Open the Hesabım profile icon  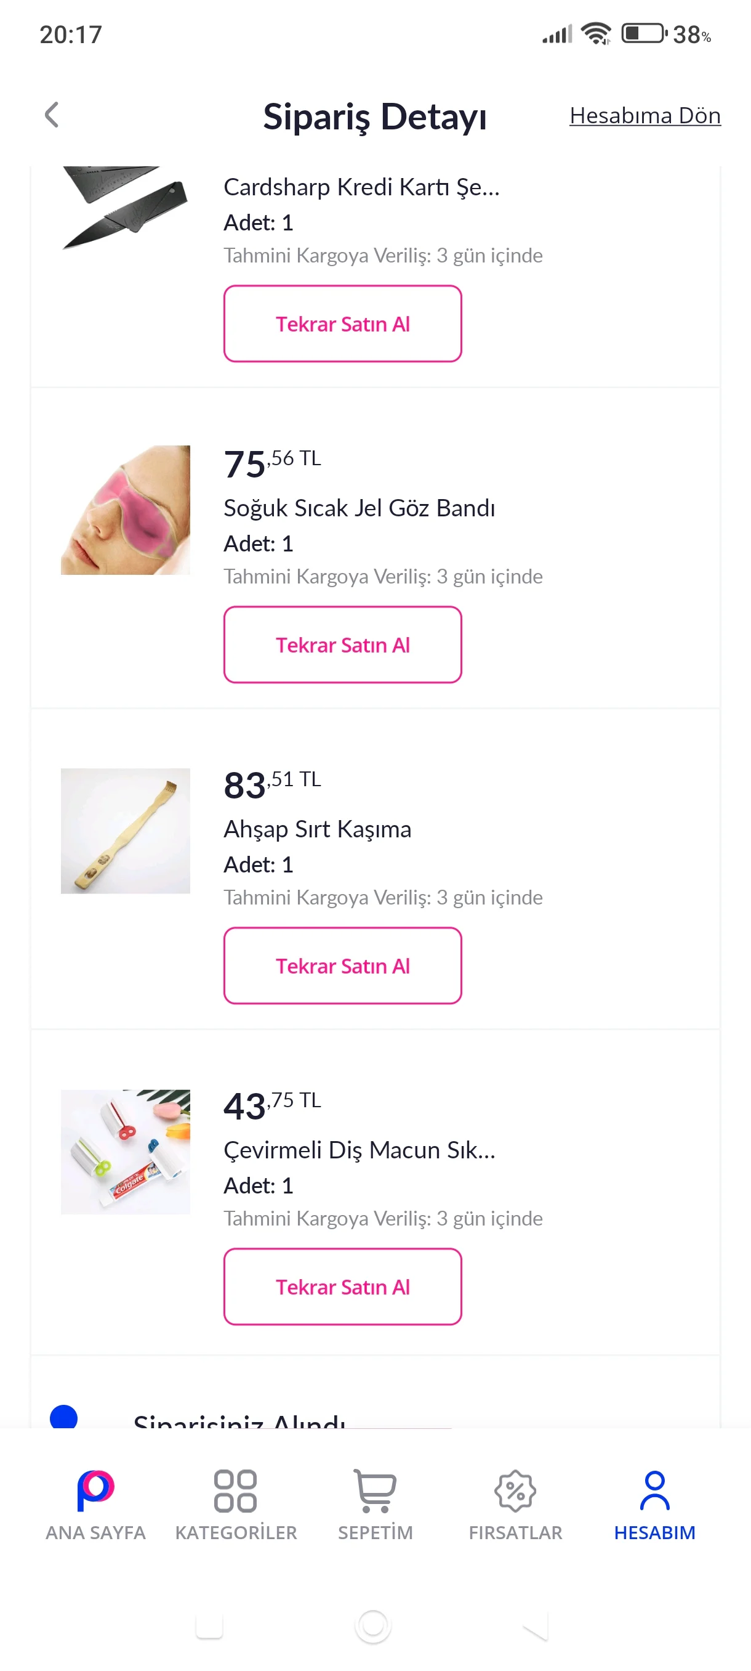654,1490
